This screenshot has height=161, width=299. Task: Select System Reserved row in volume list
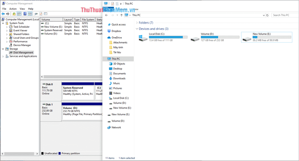coord(71,30)
